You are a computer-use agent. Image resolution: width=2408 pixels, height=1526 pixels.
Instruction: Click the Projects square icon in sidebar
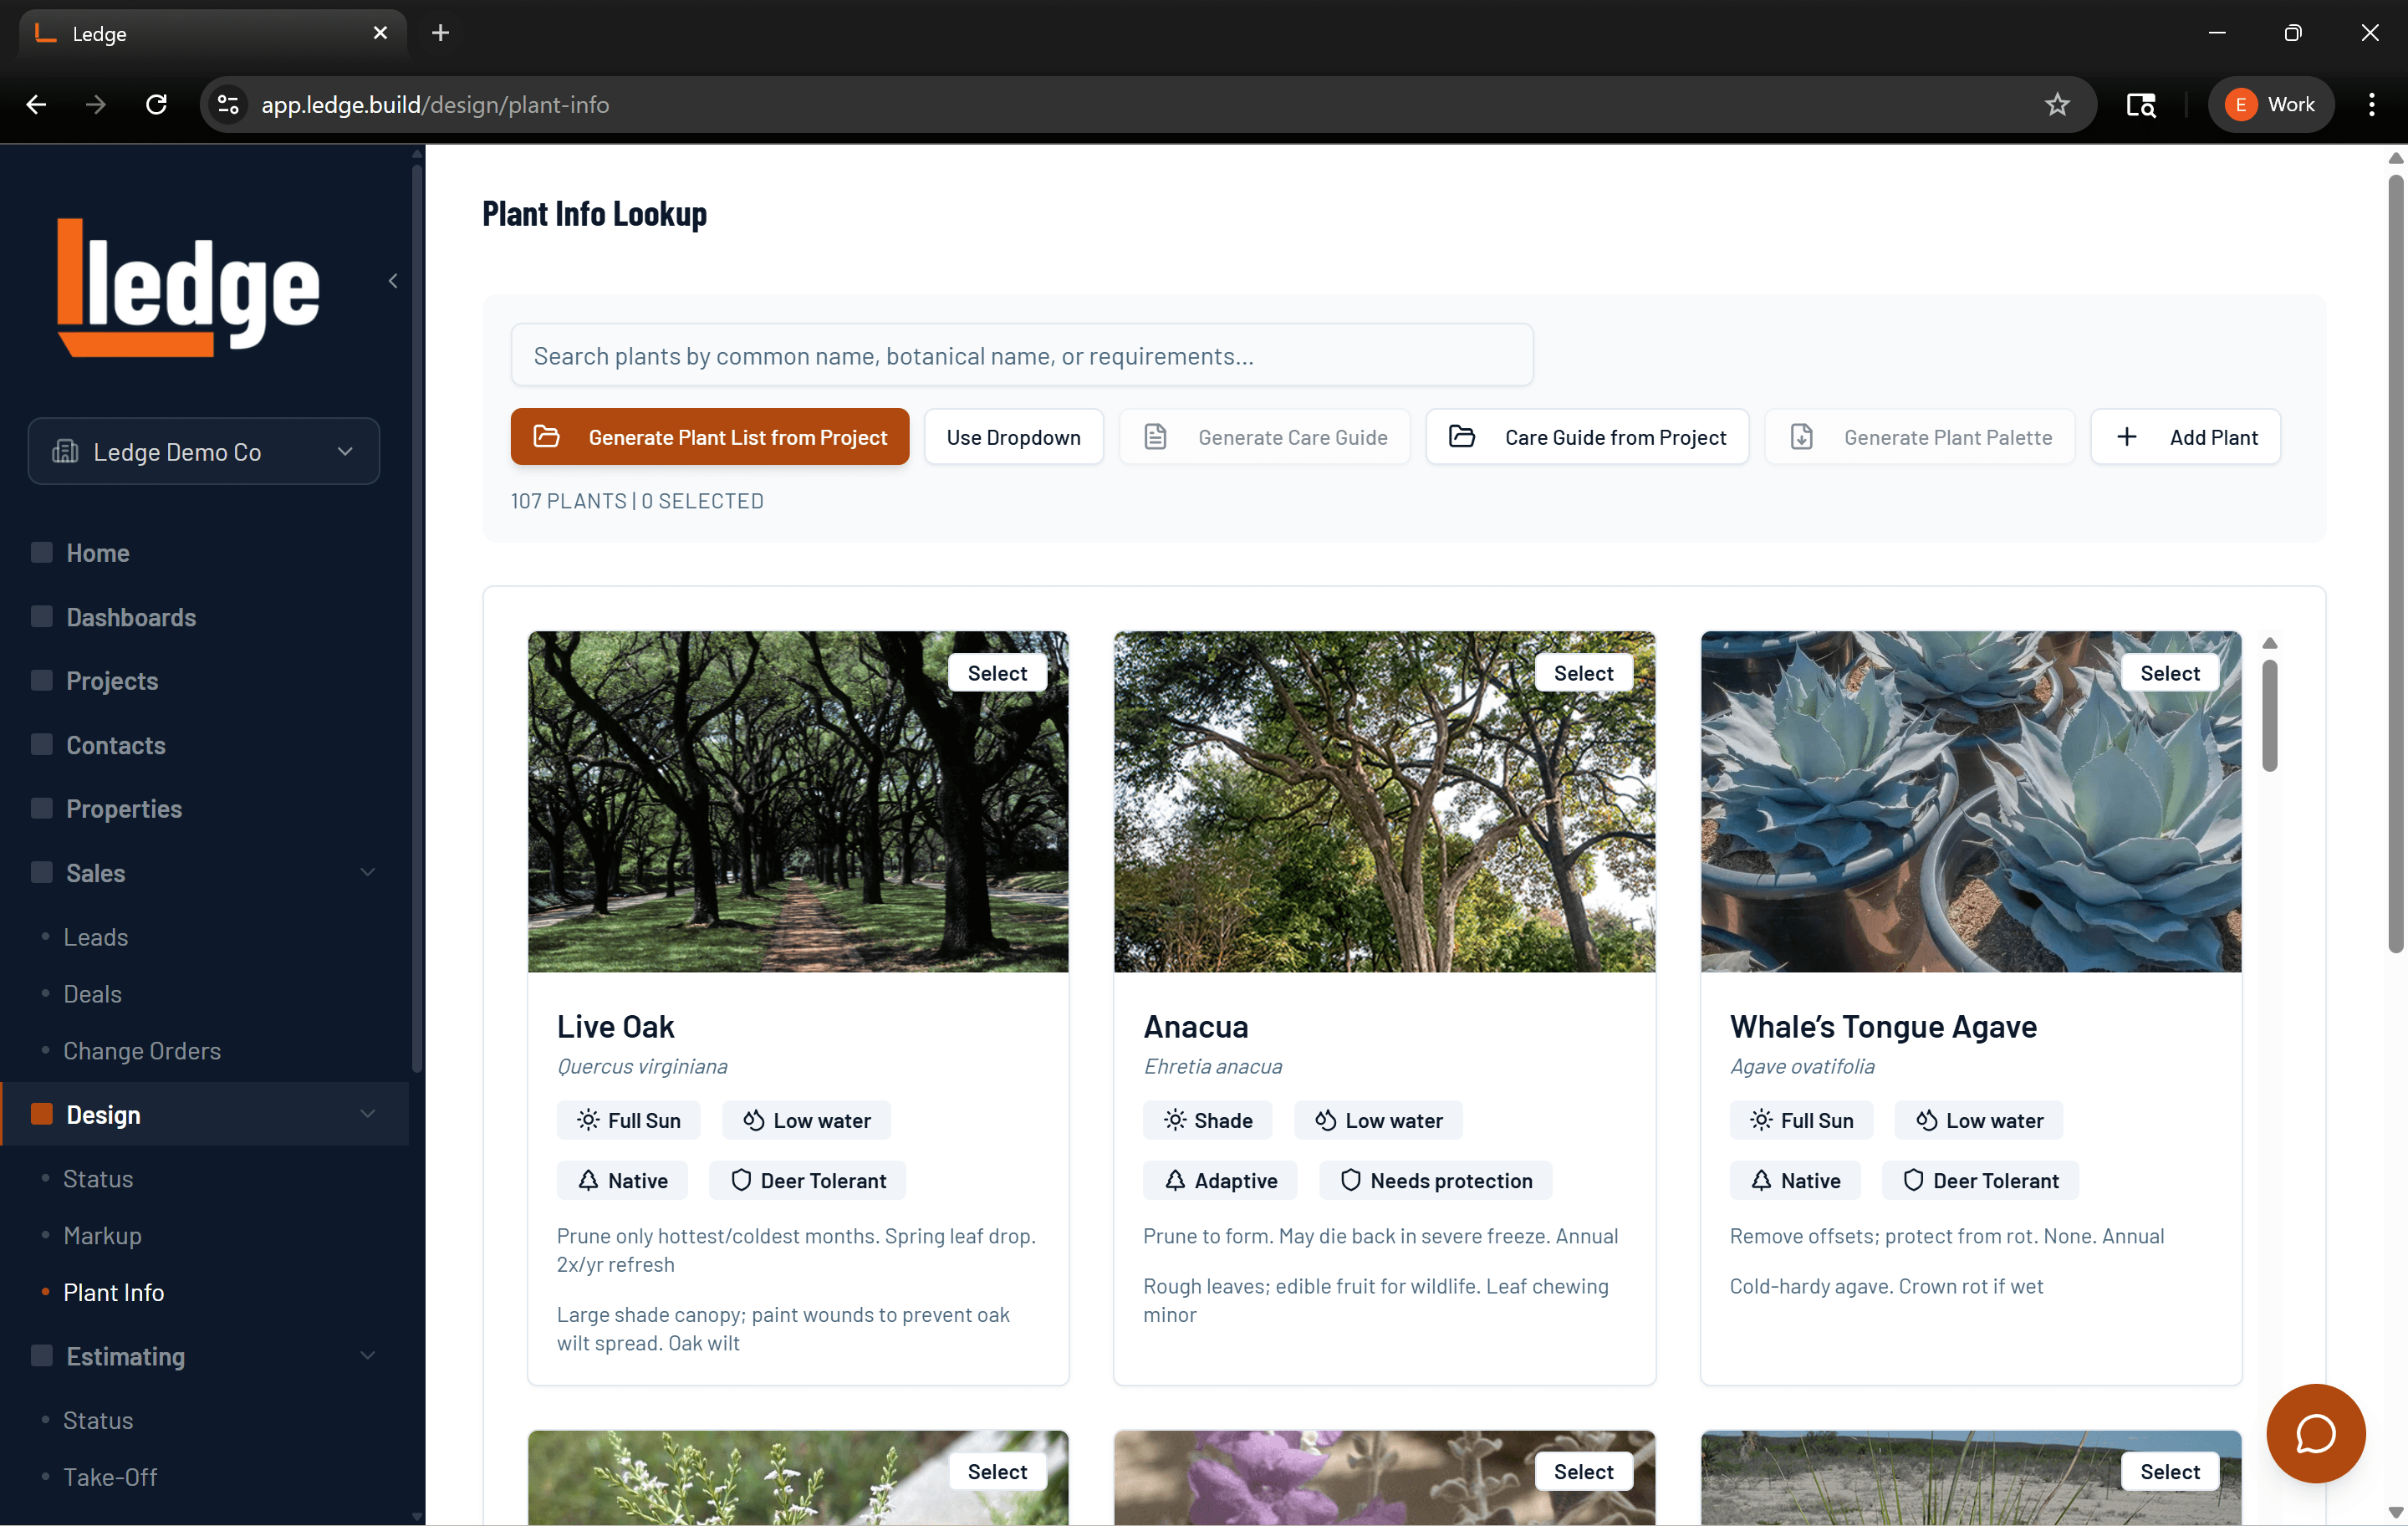click(42, 680)
